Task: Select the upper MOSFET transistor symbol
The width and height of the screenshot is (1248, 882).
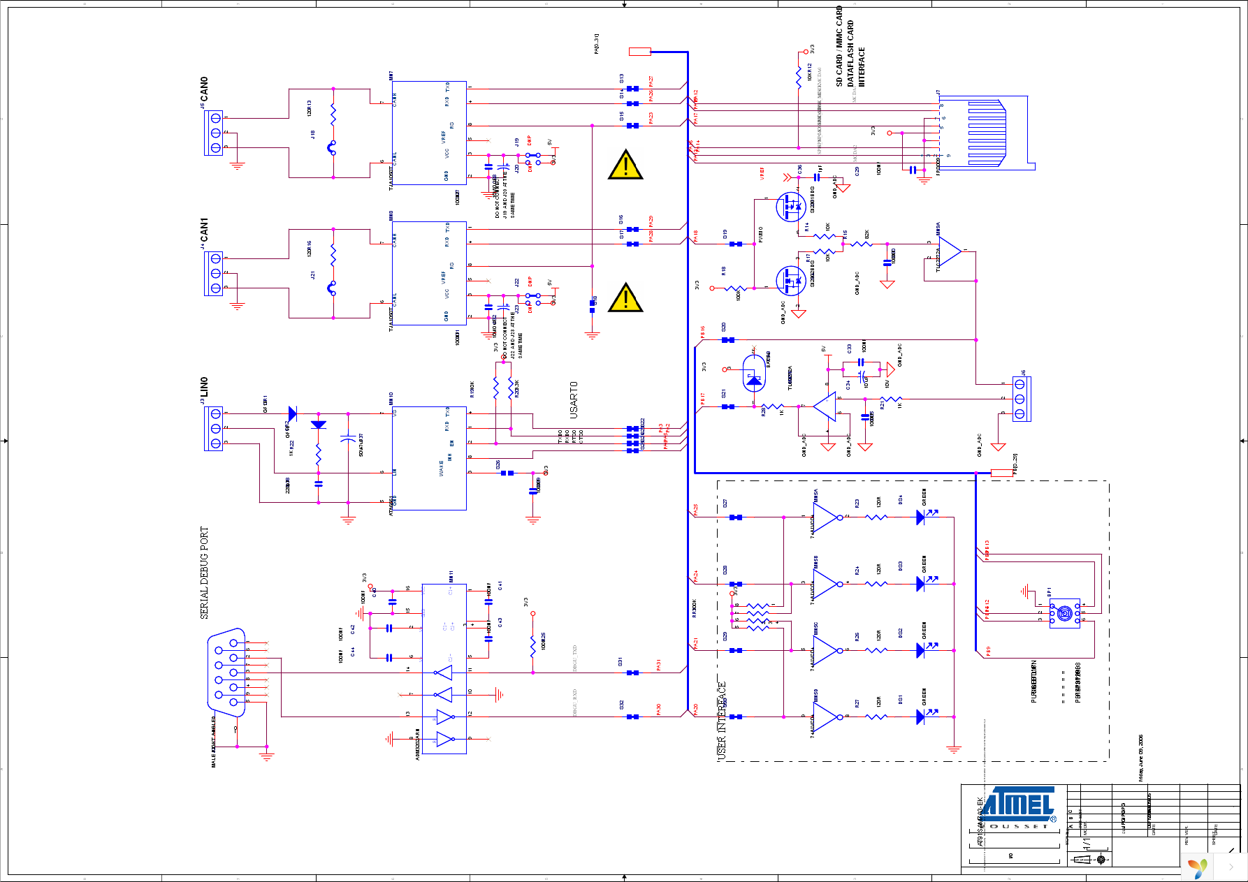Action: click(x=791, y=206)
